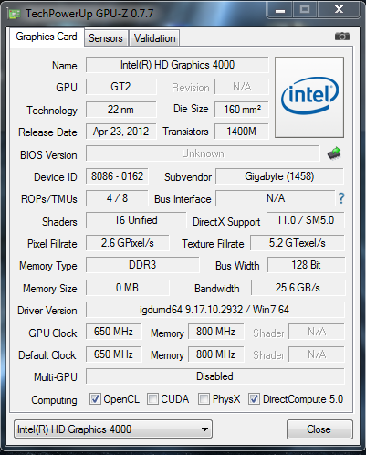Click the Driver Version field
Viewport: 366px width, 455px height.
(215, 310)
